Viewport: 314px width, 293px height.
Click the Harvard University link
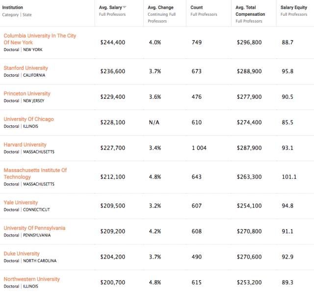(x=25, y=145)
